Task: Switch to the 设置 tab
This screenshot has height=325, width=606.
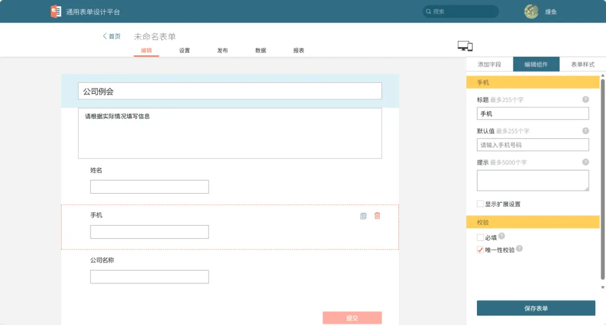Action: click(x=185, y=50)
